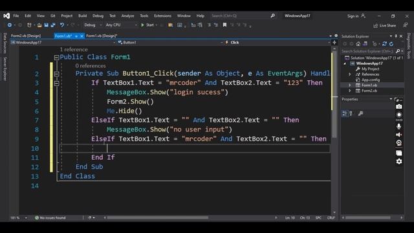Close the Form1.vb tab

[82, 36]
